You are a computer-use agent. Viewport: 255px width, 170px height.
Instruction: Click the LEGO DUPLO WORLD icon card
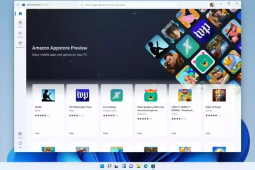[x=185, y=95]
